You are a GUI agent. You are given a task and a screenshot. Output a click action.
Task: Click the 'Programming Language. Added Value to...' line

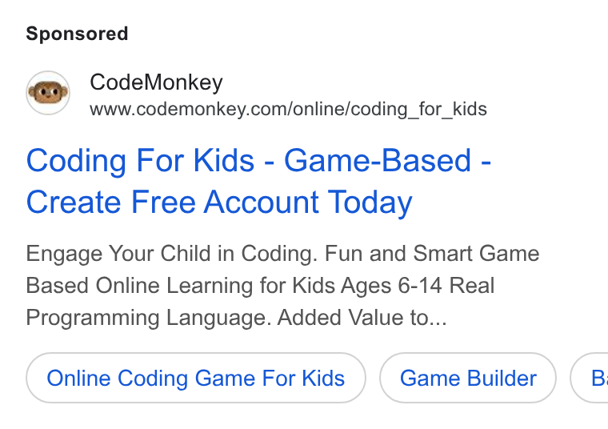coord(237,318)
